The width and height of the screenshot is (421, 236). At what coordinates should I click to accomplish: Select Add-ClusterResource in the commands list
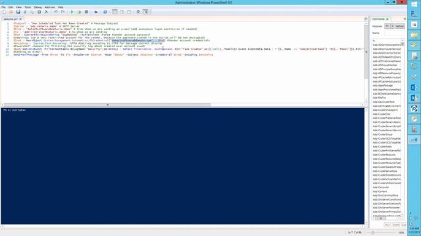click(384, 155)
